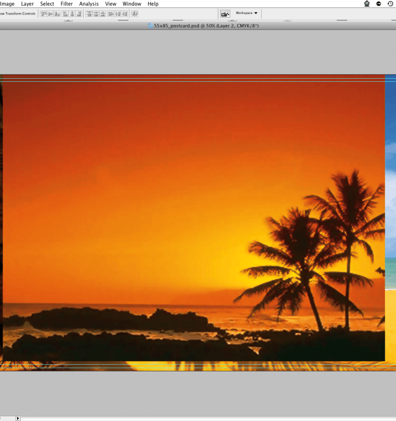This screenshot has height=421, width=396.
Task: Open the Window menu
Action: pyautogui.click(x=132, y=4)
